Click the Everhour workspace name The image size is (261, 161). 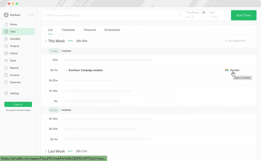tap(15, 15)
